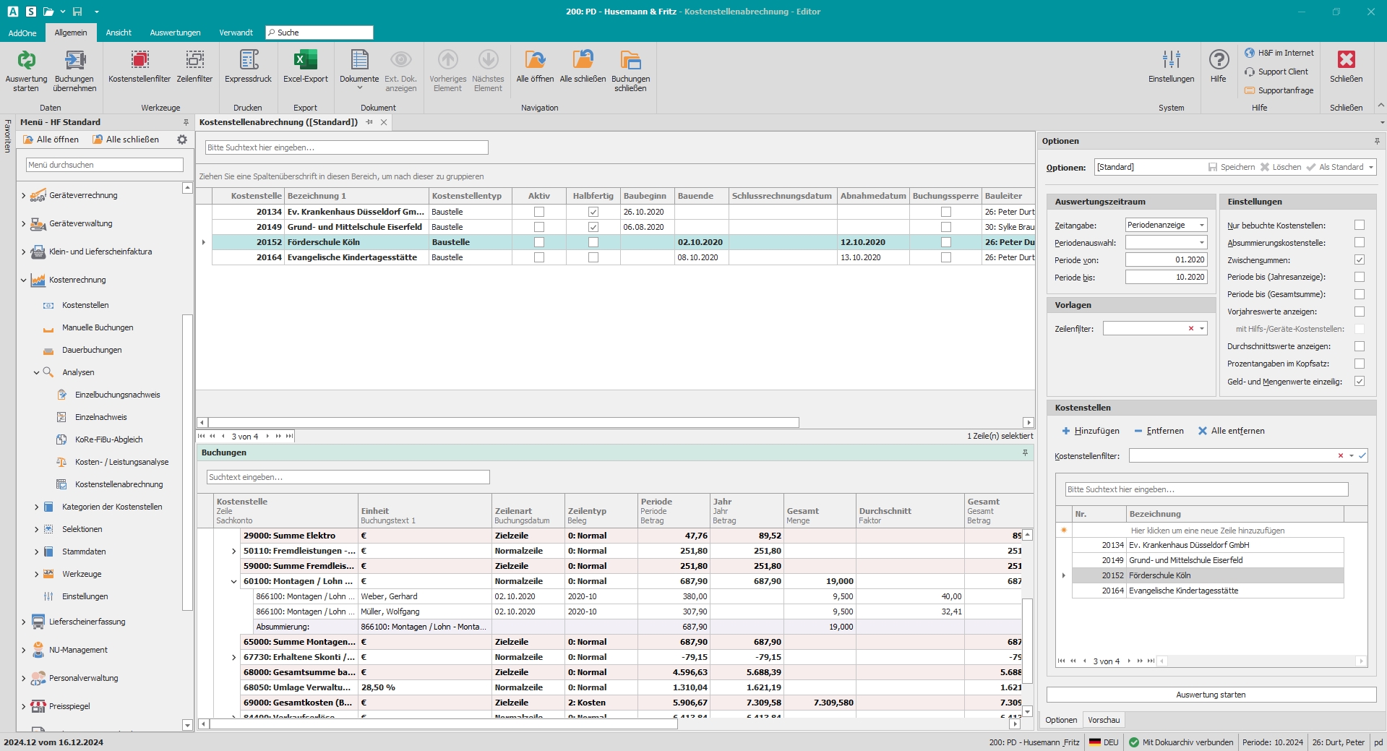Enable Nur bebuchte Kostenstellen checkbox
Screen dimensions: 1387x751
(x=1360, y=226)
